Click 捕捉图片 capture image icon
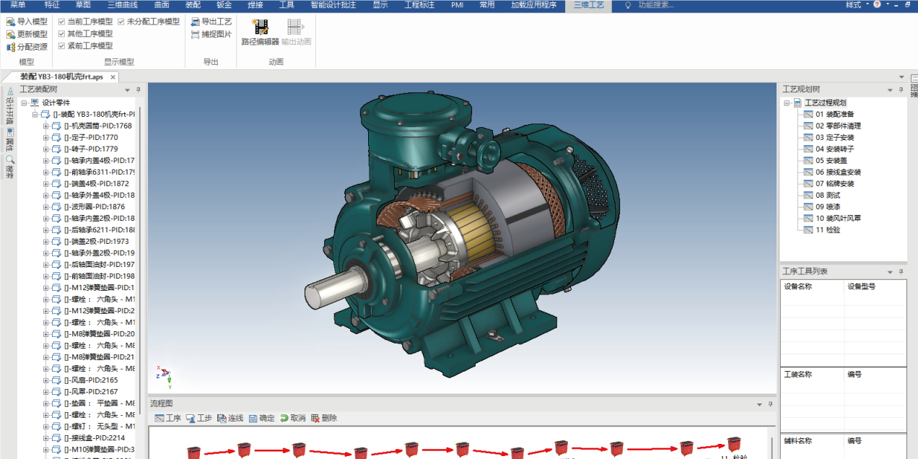918x459 pixels. (x=195, y=34)
